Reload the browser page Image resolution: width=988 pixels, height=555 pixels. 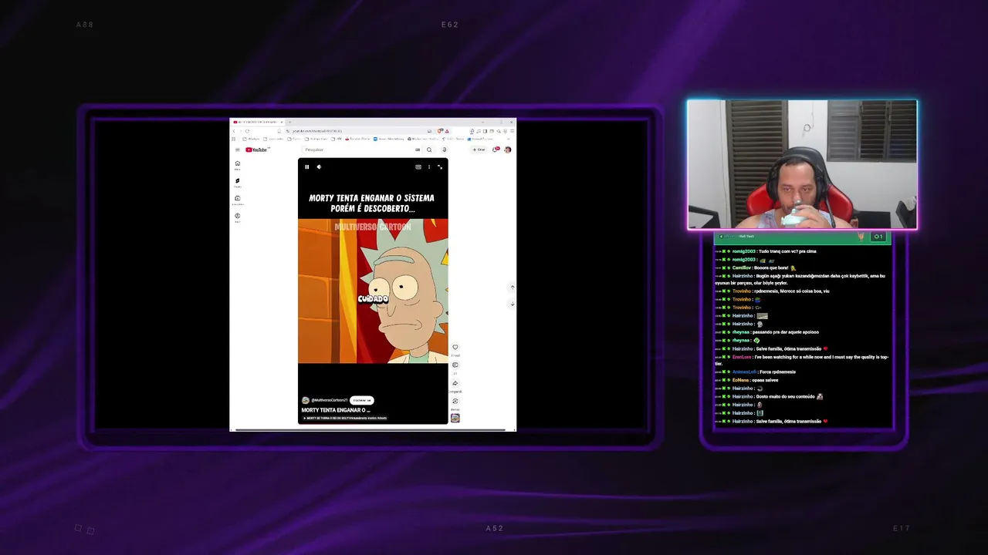[x=247, y=131]
